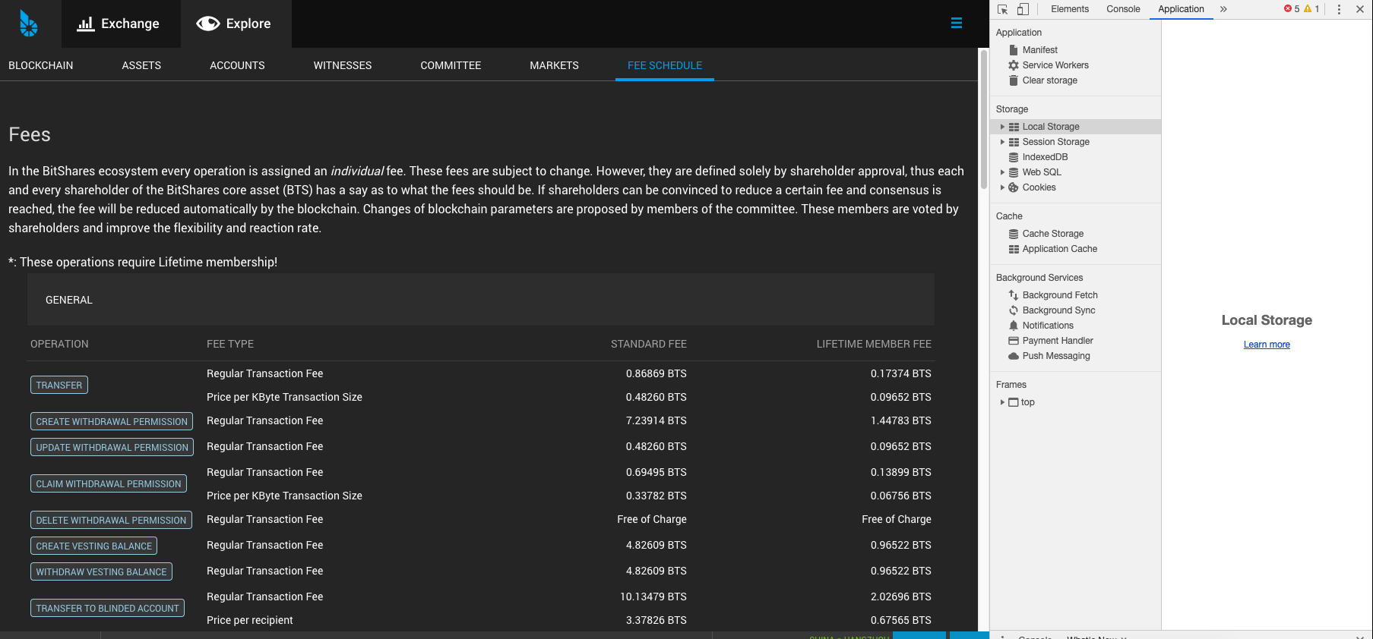Click the Application Cache grid icon
The image size is (1373, 639).
[x=1014, y=249]
